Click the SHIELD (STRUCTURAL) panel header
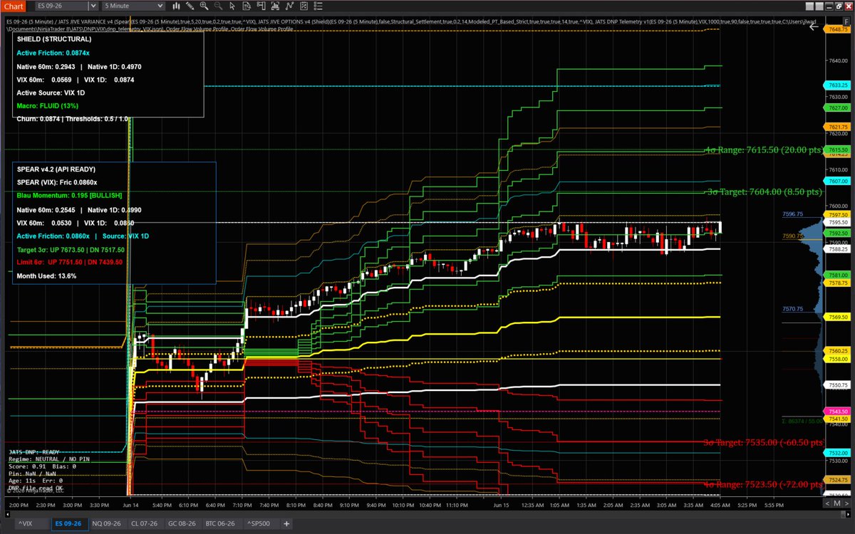Screen dimensions: 855x534 (54, 39)
